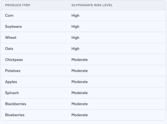Select the High risk cell beside Soybeans
Screen dimensions: 167x124
tap(75, 27)
